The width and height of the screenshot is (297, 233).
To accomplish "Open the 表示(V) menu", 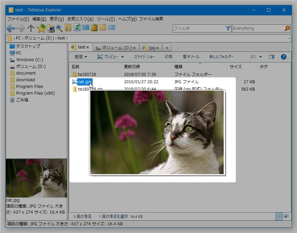I will [x=57, y=19].
